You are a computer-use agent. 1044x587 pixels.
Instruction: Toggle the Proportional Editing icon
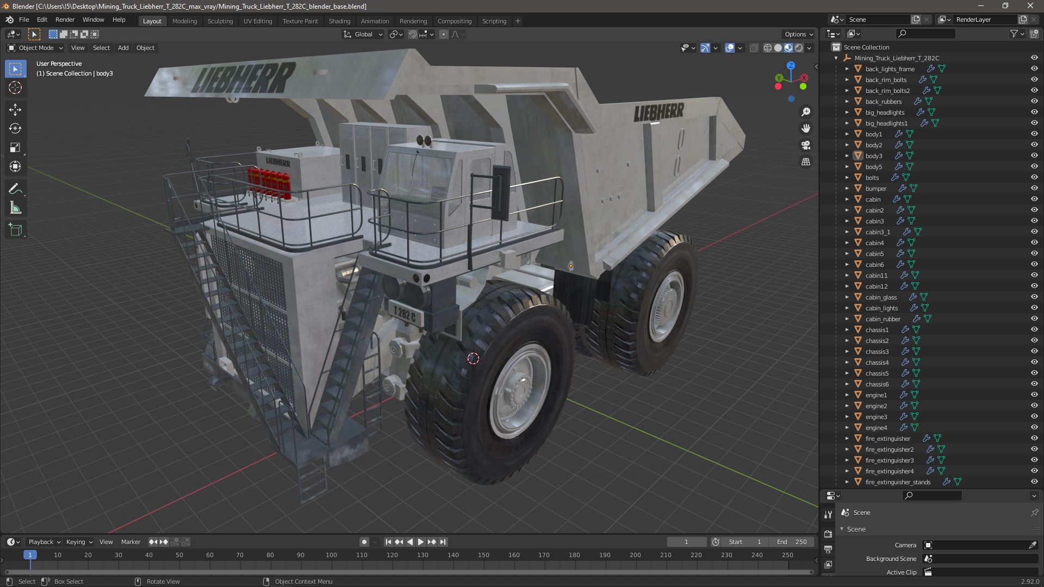coord(443,34)
